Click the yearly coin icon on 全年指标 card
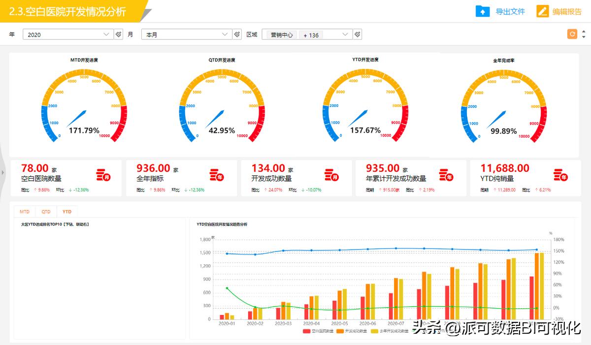 [217, 175]
